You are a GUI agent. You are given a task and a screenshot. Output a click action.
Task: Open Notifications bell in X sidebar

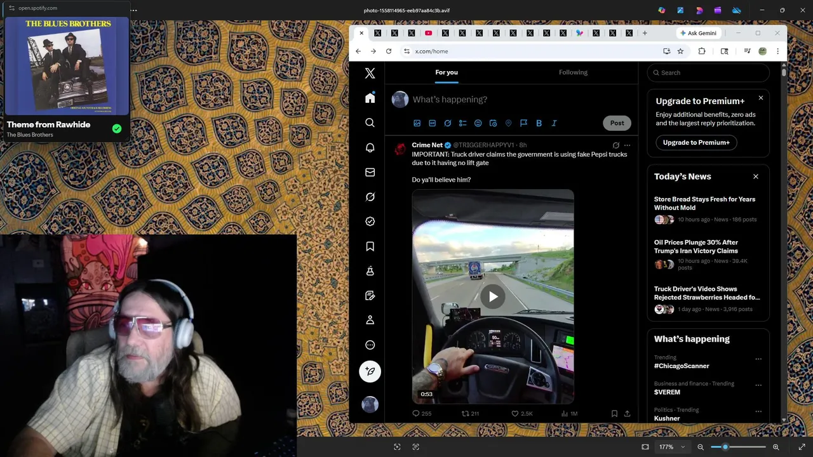pyautogui.click(x=370, y=147)
